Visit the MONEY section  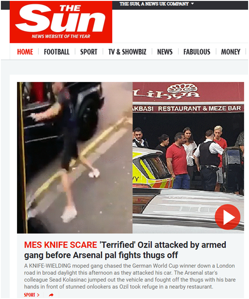click(231, 52)
